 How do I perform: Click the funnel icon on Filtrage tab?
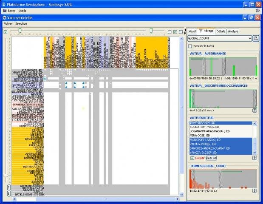click(201, 31)
